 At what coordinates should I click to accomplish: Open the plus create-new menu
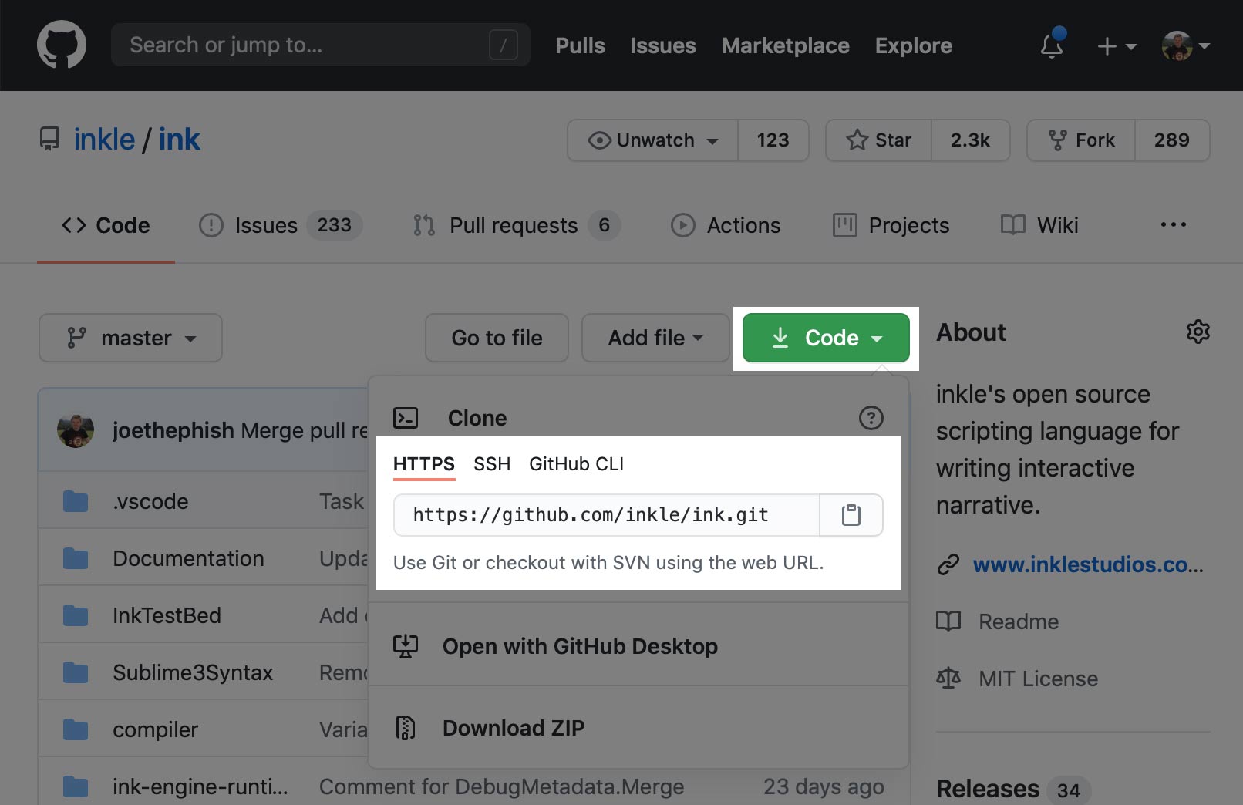click(x=1117, y=46)
